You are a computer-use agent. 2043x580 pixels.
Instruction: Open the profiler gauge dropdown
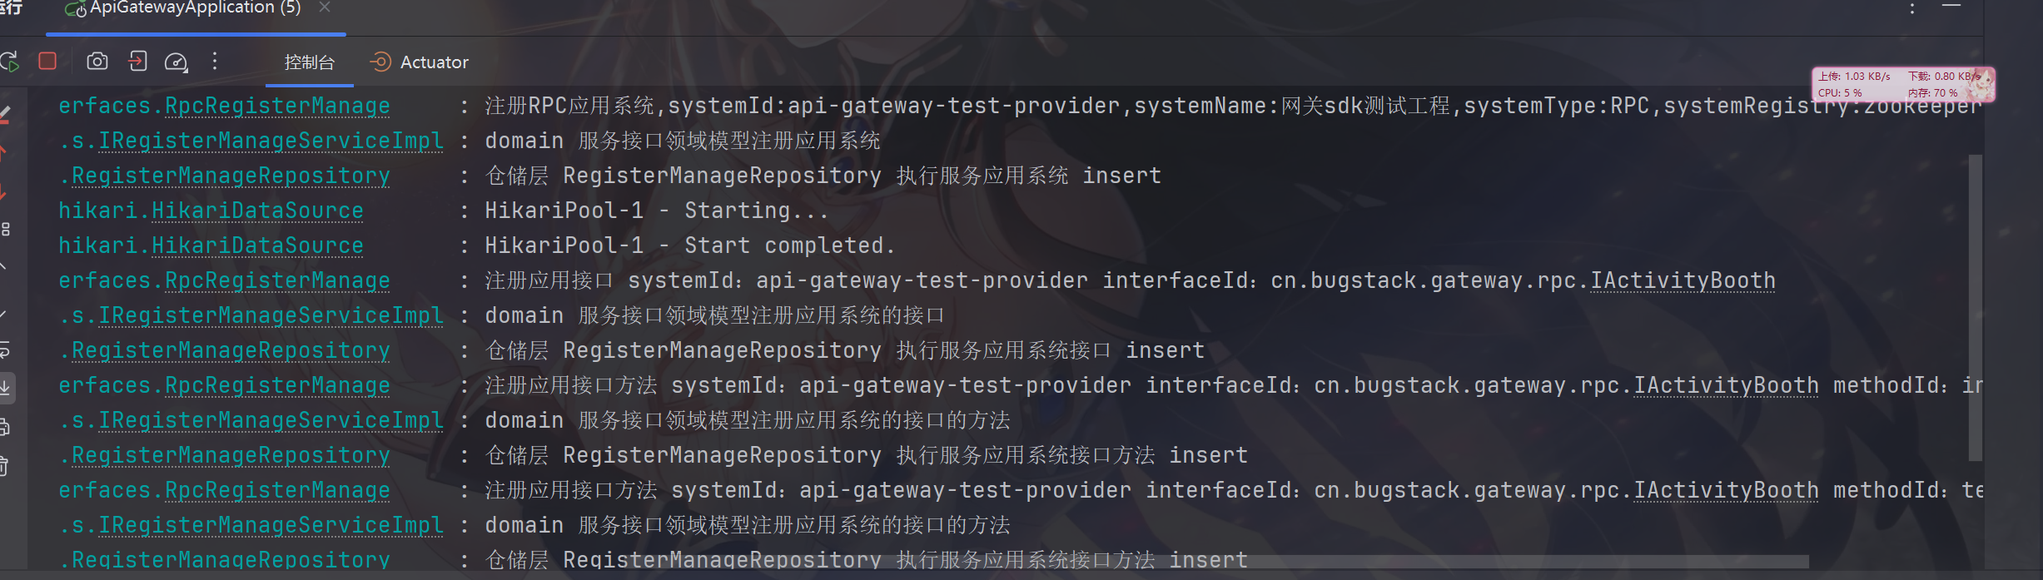coord(176,62)
